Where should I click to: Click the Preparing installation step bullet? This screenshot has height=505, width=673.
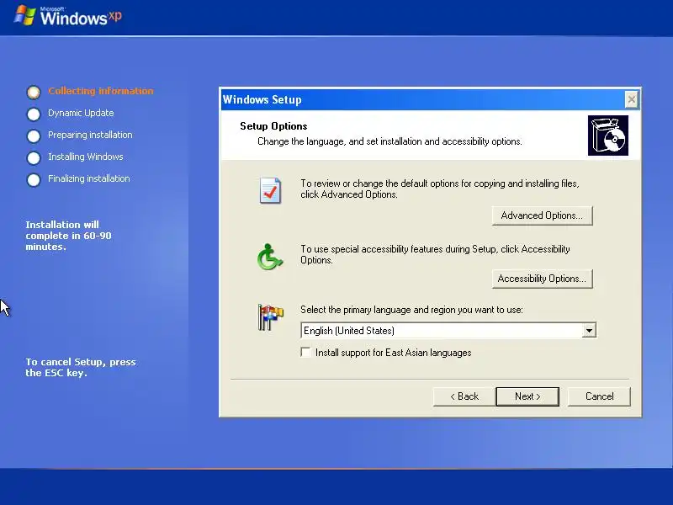(34, 136)
